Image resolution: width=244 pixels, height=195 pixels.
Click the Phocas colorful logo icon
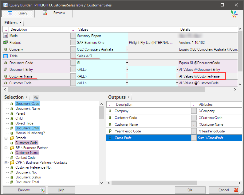point(234,14)
